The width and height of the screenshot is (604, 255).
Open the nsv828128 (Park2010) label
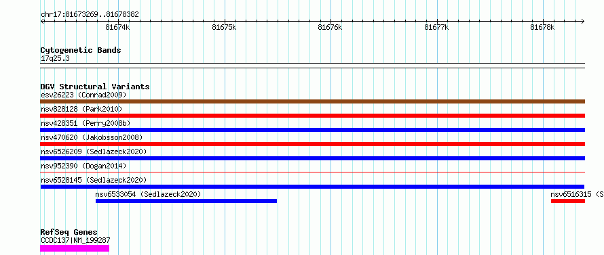coord(81,109)
